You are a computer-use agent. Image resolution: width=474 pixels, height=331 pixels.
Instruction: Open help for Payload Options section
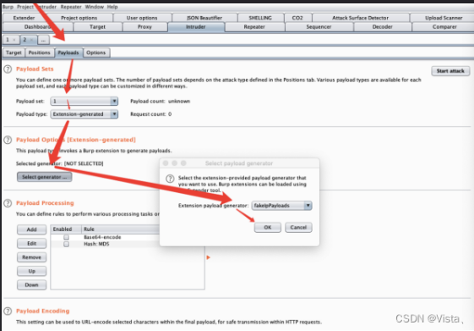[8, 140]
